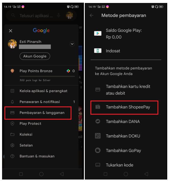169x181 pixels.
Task: Open Play Points Bronze section
Action: [x=42, y=75]
